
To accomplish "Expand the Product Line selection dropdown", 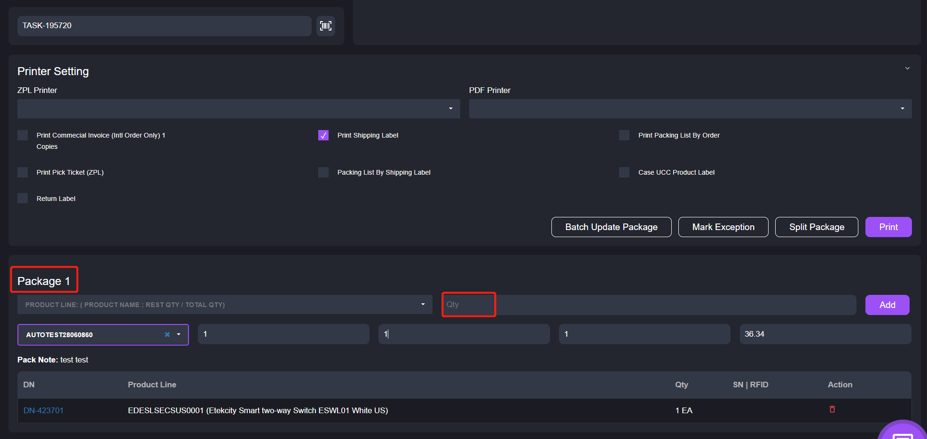I will [x=224, y=305].
